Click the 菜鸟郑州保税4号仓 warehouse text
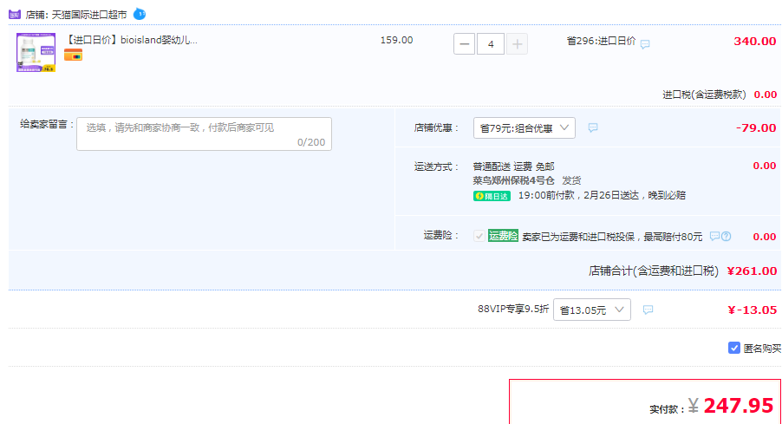This screenshot has height=424, width=782. [x=514, y=180]
